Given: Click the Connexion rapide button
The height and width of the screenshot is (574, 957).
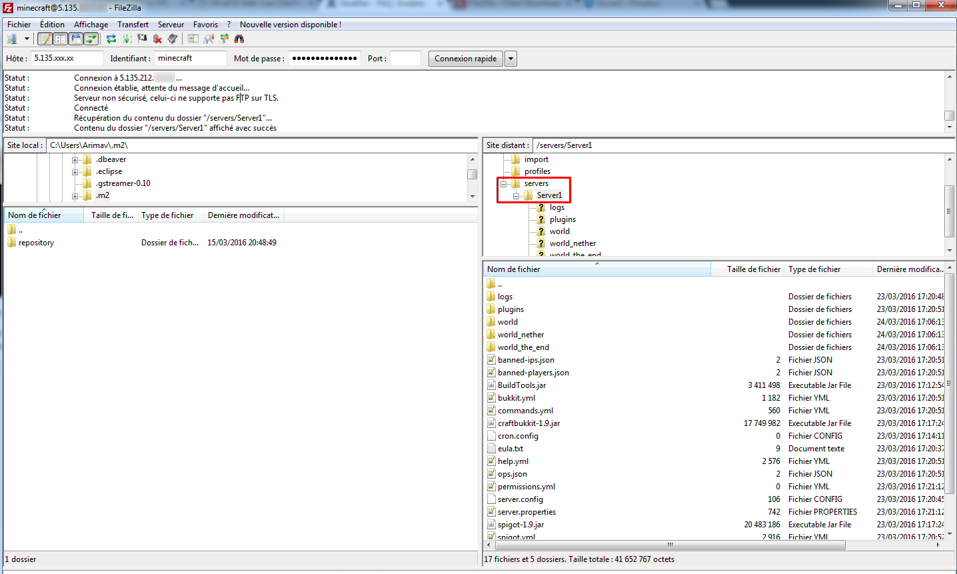Looking at the screenshot, I should (x=466, y=59).
